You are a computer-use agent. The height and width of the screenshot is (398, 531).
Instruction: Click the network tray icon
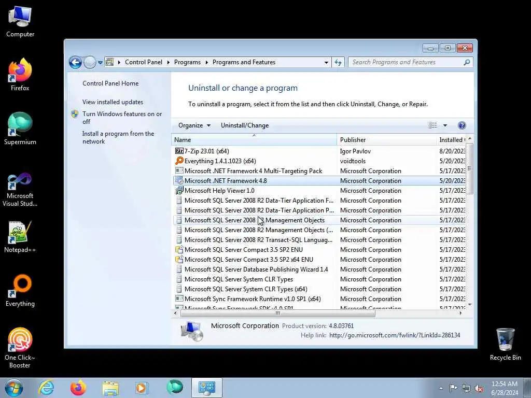click(466, 388)
